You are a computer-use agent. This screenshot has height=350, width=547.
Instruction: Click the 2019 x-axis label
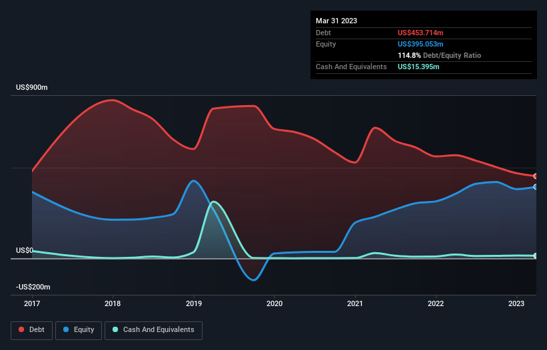click(194, 303)
